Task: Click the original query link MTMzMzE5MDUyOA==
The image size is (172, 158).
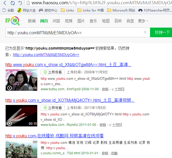Action: [46, 55]
